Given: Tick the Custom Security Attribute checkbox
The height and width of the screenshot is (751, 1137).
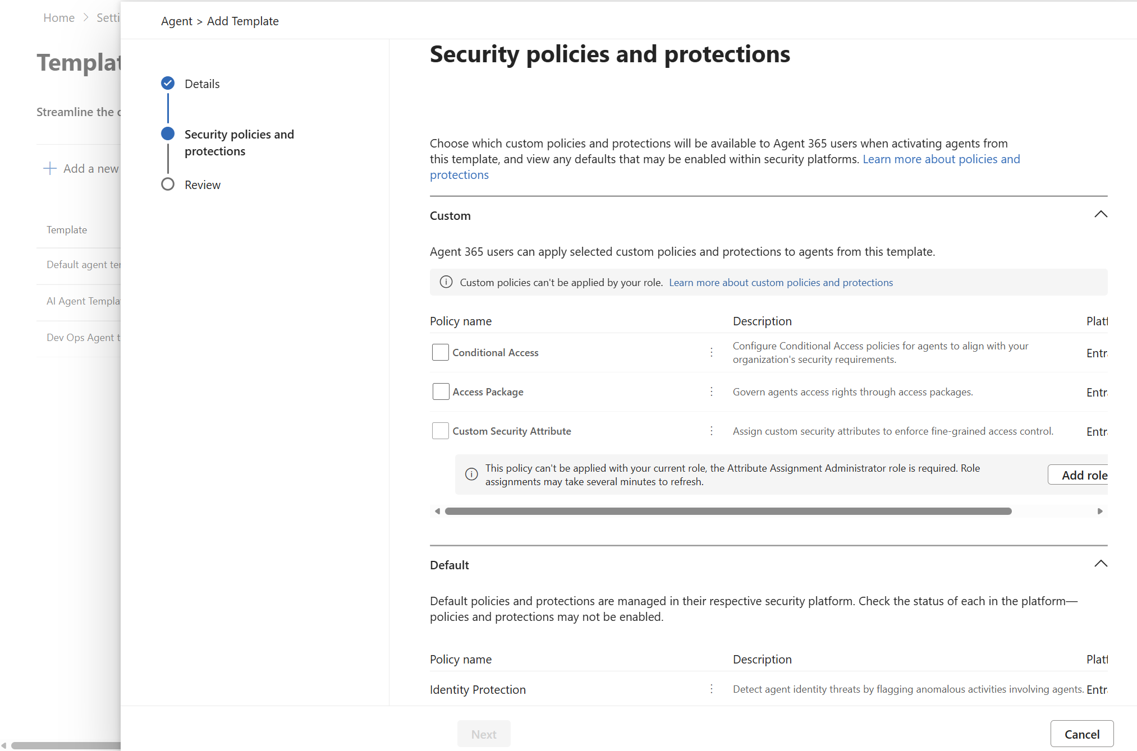Looking at the screenshot, I should tap(441, 431).
